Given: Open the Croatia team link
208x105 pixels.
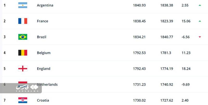Looking at the screenshot, I should 43,100.
